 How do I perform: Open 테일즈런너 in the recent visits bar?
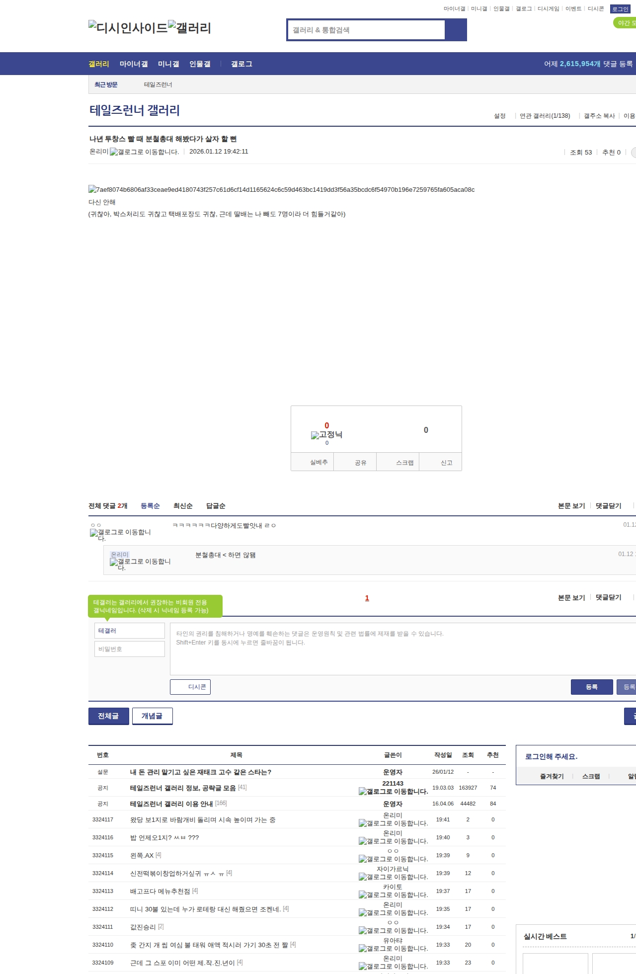point(158,85)
